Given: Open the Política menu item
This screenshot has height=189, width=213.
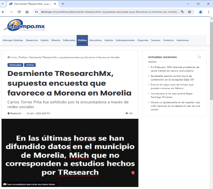Looking at the screenshot, I should 82,40.
